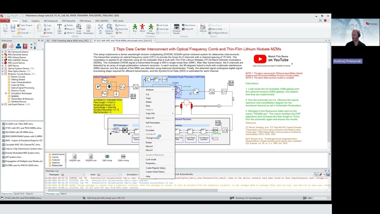380x214 pixels.
Task: Open the ML Framework ribbon tab
Action: 51,21
